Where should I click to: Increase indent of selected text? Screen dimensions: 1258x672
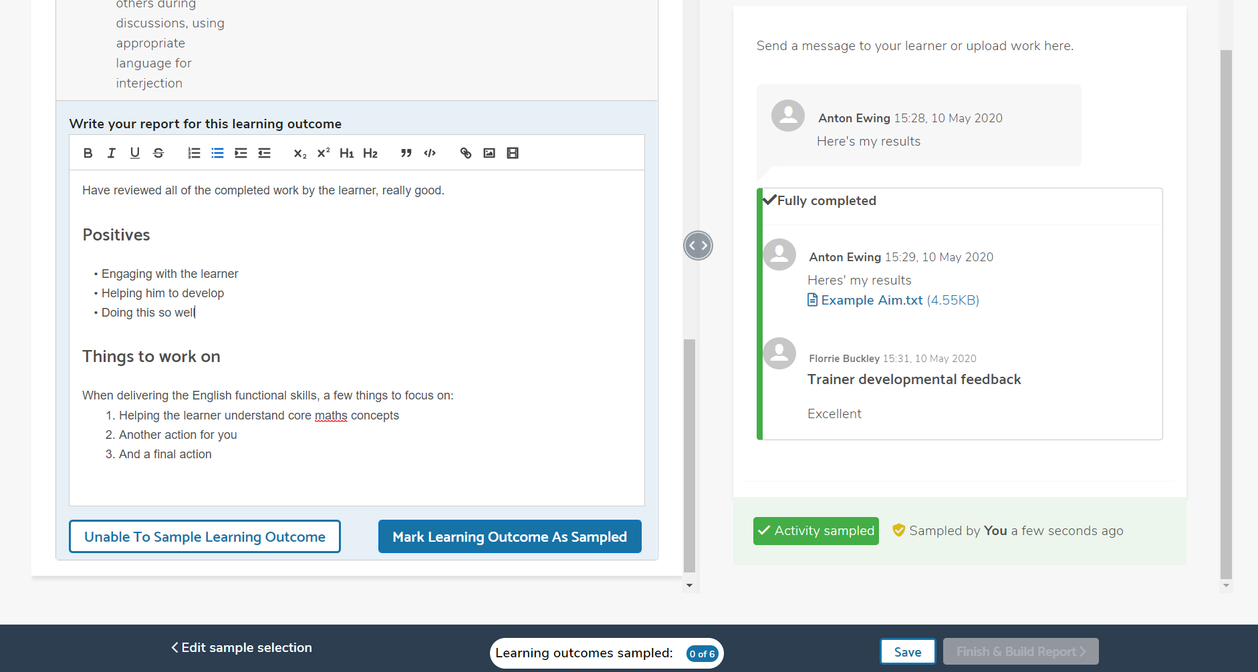241,153
